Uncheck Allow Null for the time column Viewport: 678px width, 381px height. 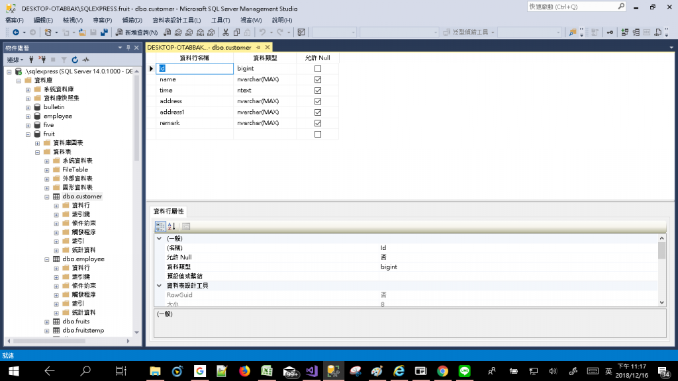point(318,90)
